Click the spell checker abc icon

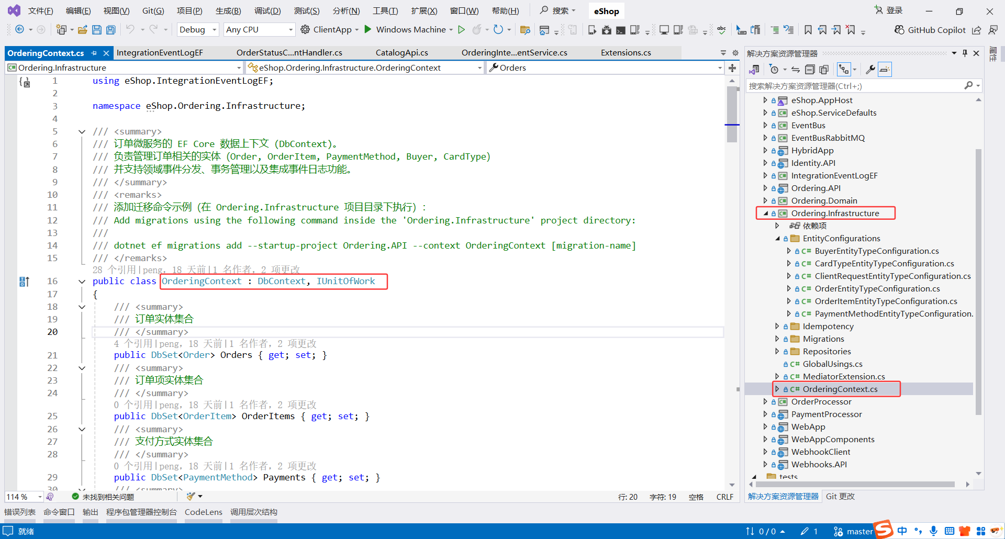pos(721,30)
